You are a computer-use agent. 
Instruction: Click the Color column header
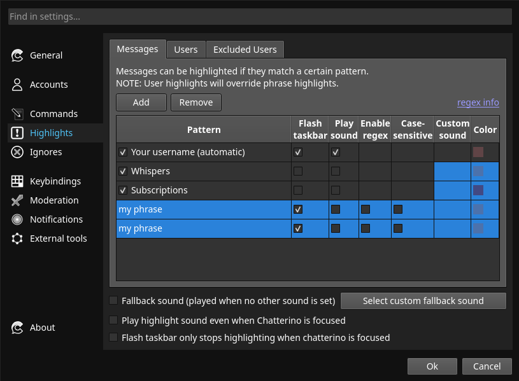pyautogui.click(x=485, y=130)
